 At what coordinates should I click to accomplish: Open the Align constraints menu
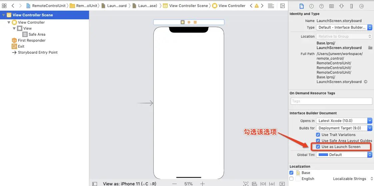pos(255,184)
